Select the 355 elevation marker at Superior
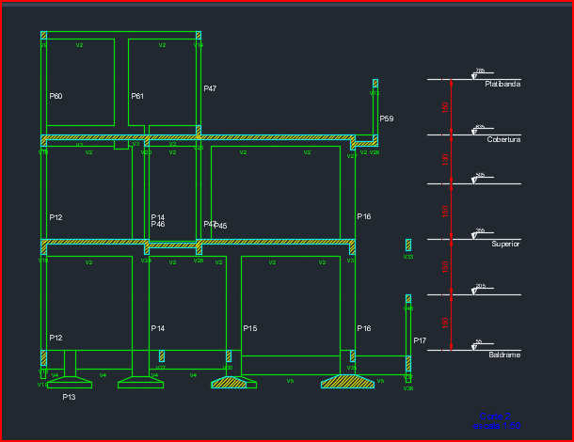Image resolution: width=574 pixels, height=442 pixels. (476, 233)
